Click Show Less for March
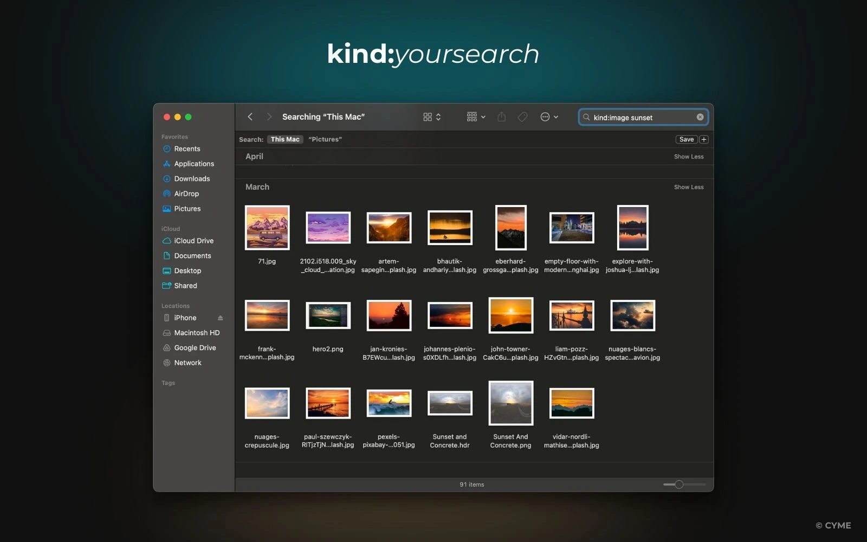867x542 pixels. click(x=689, y=187)
